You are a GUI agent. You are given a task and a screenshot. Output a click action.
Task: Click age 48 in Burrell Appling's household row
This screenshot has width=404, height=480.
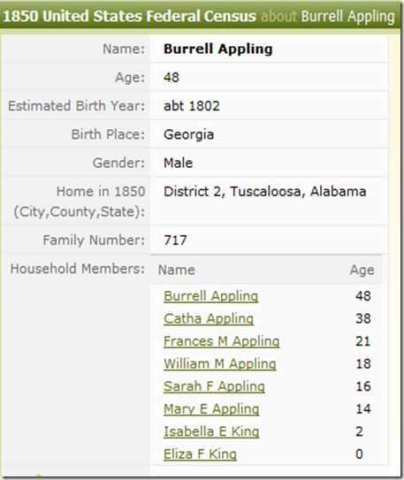pyautogui.click(x=363, y=296)
